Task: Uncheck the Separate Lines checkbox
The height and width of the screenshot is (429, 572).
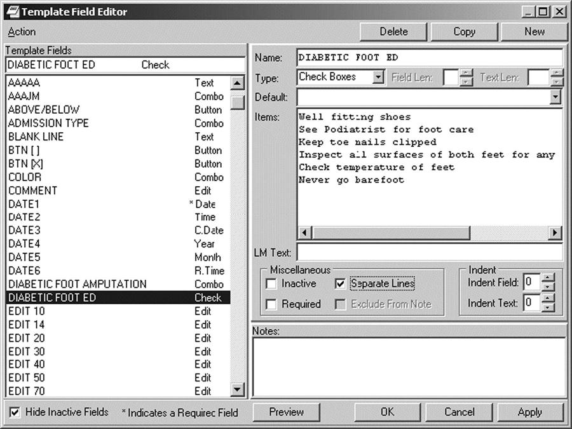Action: point(340,284)
